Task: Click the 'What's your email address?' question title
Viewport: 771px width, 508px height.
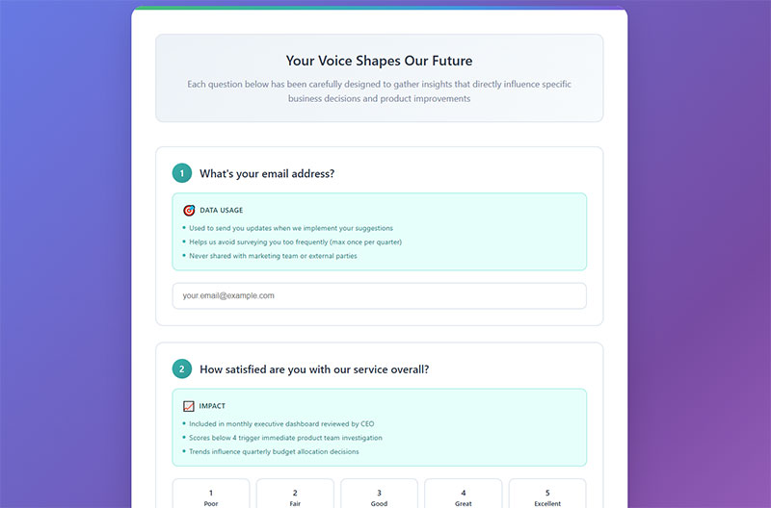Action: pyautogui.click(x=267, y=174)
